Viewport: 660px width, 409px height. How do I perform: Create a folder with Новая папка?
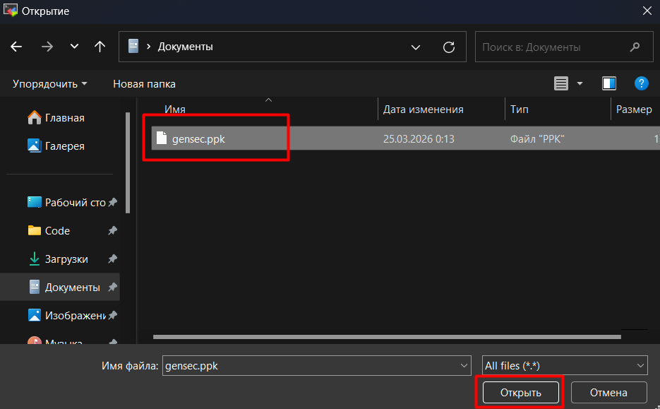144,84
